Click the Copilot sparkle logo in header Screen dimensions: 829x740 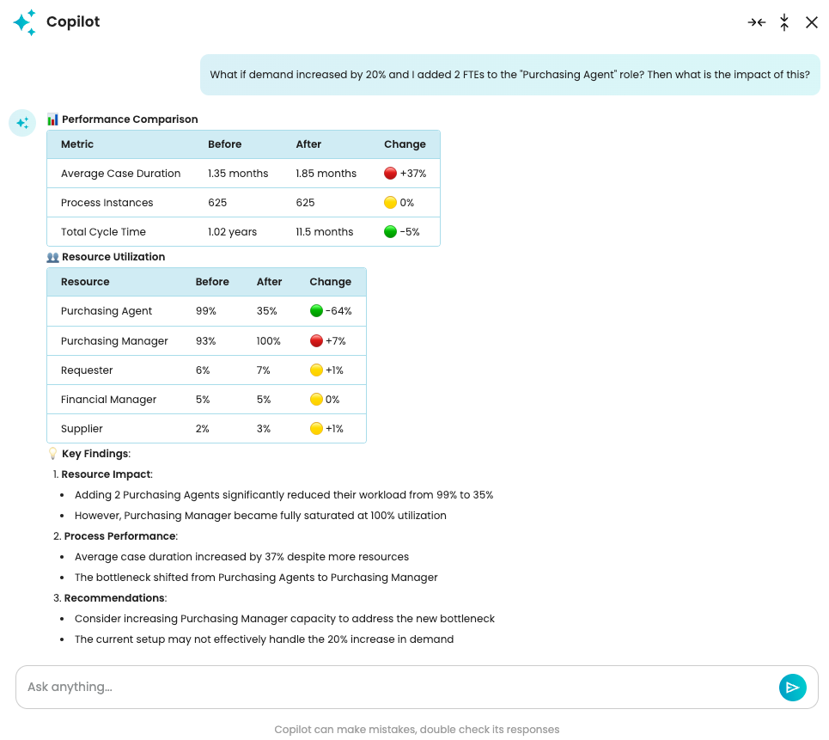pos(25,22)
